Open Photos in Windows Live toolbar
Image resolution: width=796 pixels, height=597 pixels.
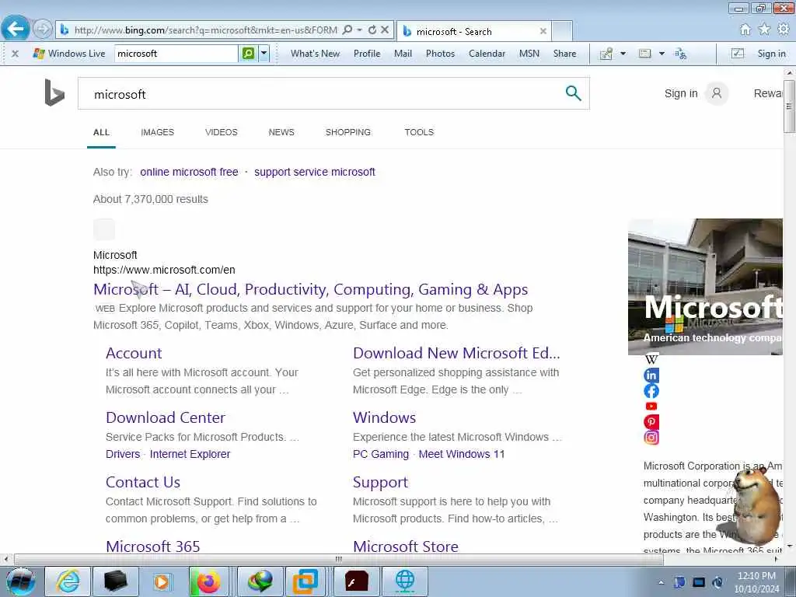coord(440,54)
